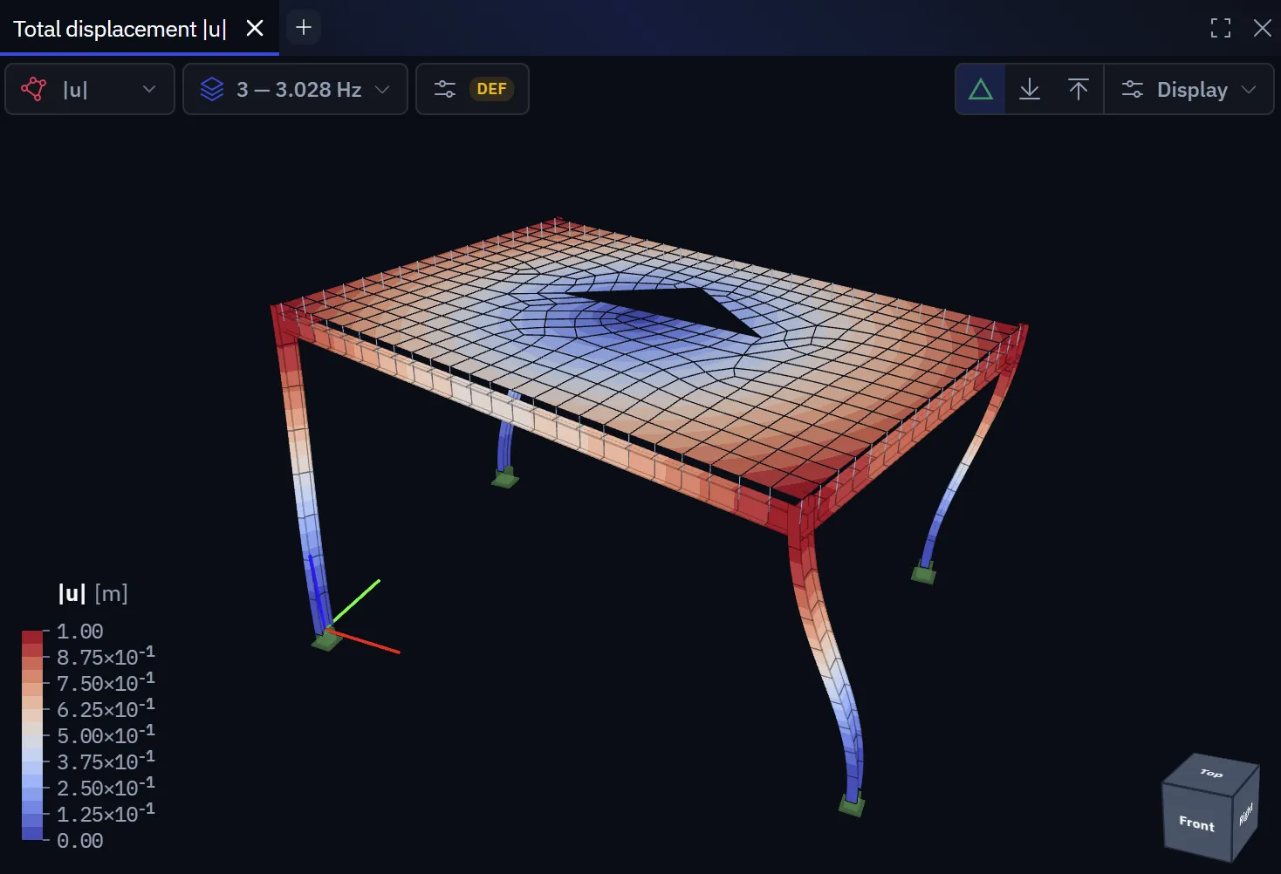The width and height of the screenshot is (1281, 874).
Task: Click the 7.50×10⁻¹ legend label
Action: coord(106,681)
